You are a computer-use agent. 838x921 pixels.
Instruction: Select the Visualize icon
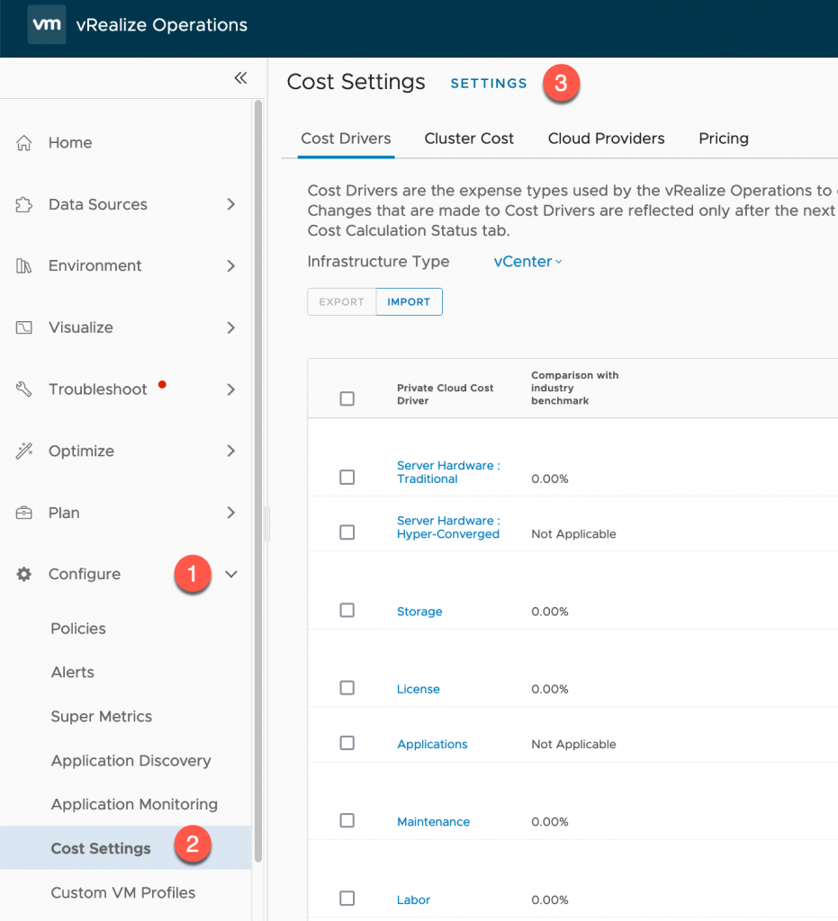tap(24, 327)
